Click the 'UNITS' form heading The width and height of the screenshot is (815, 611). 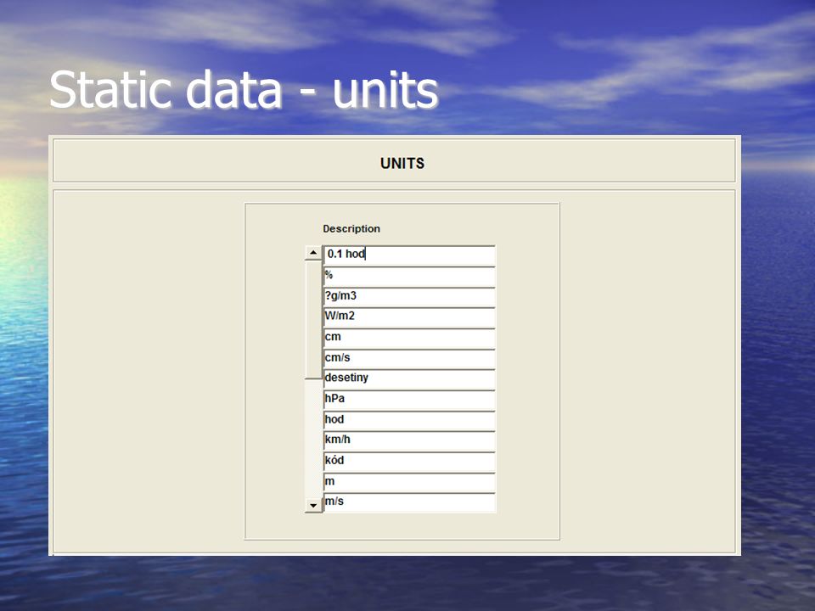click(x=402, y=163)
